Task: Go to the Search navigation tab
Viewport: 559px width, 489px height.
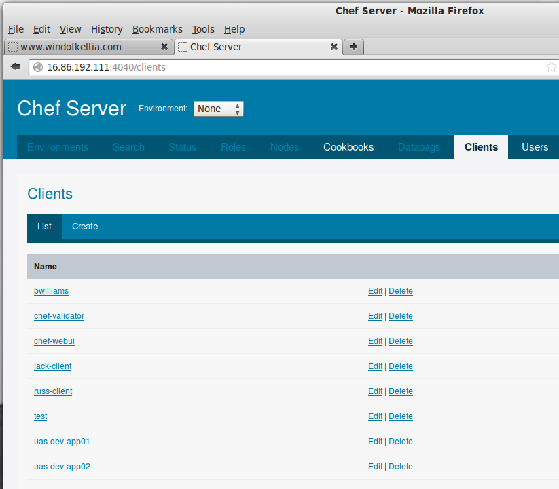Action: tap(128, 147)
